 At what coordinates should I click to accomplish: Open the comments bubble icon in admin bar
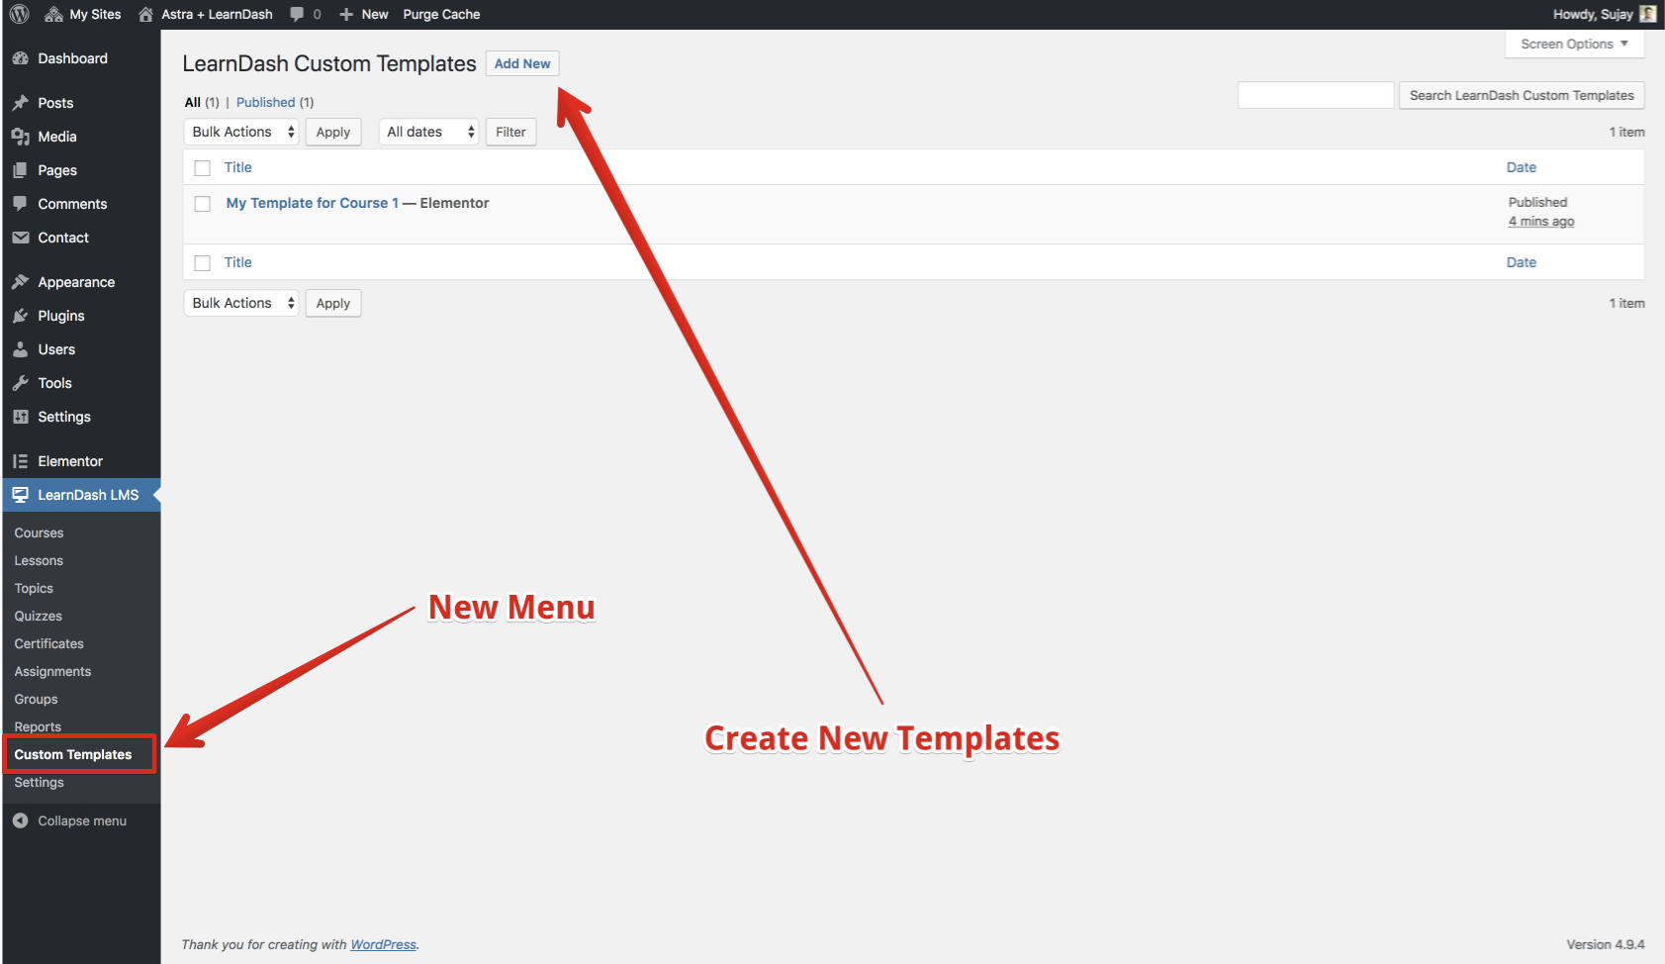click(x=297, y=14)
